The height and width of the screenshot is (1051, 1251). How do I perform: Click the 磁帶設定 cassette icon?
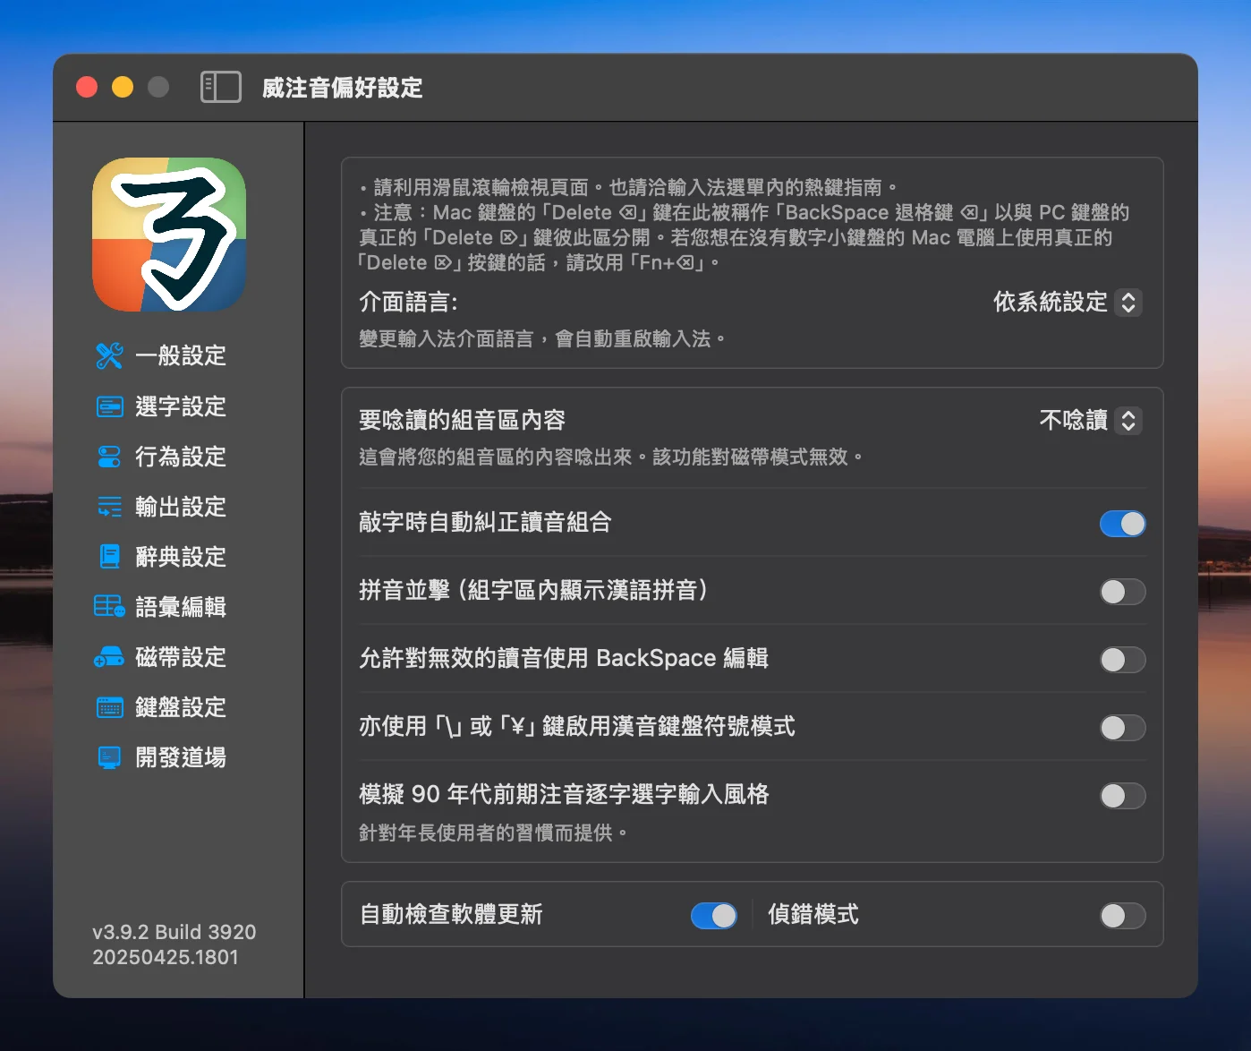[x=109, y=657]
